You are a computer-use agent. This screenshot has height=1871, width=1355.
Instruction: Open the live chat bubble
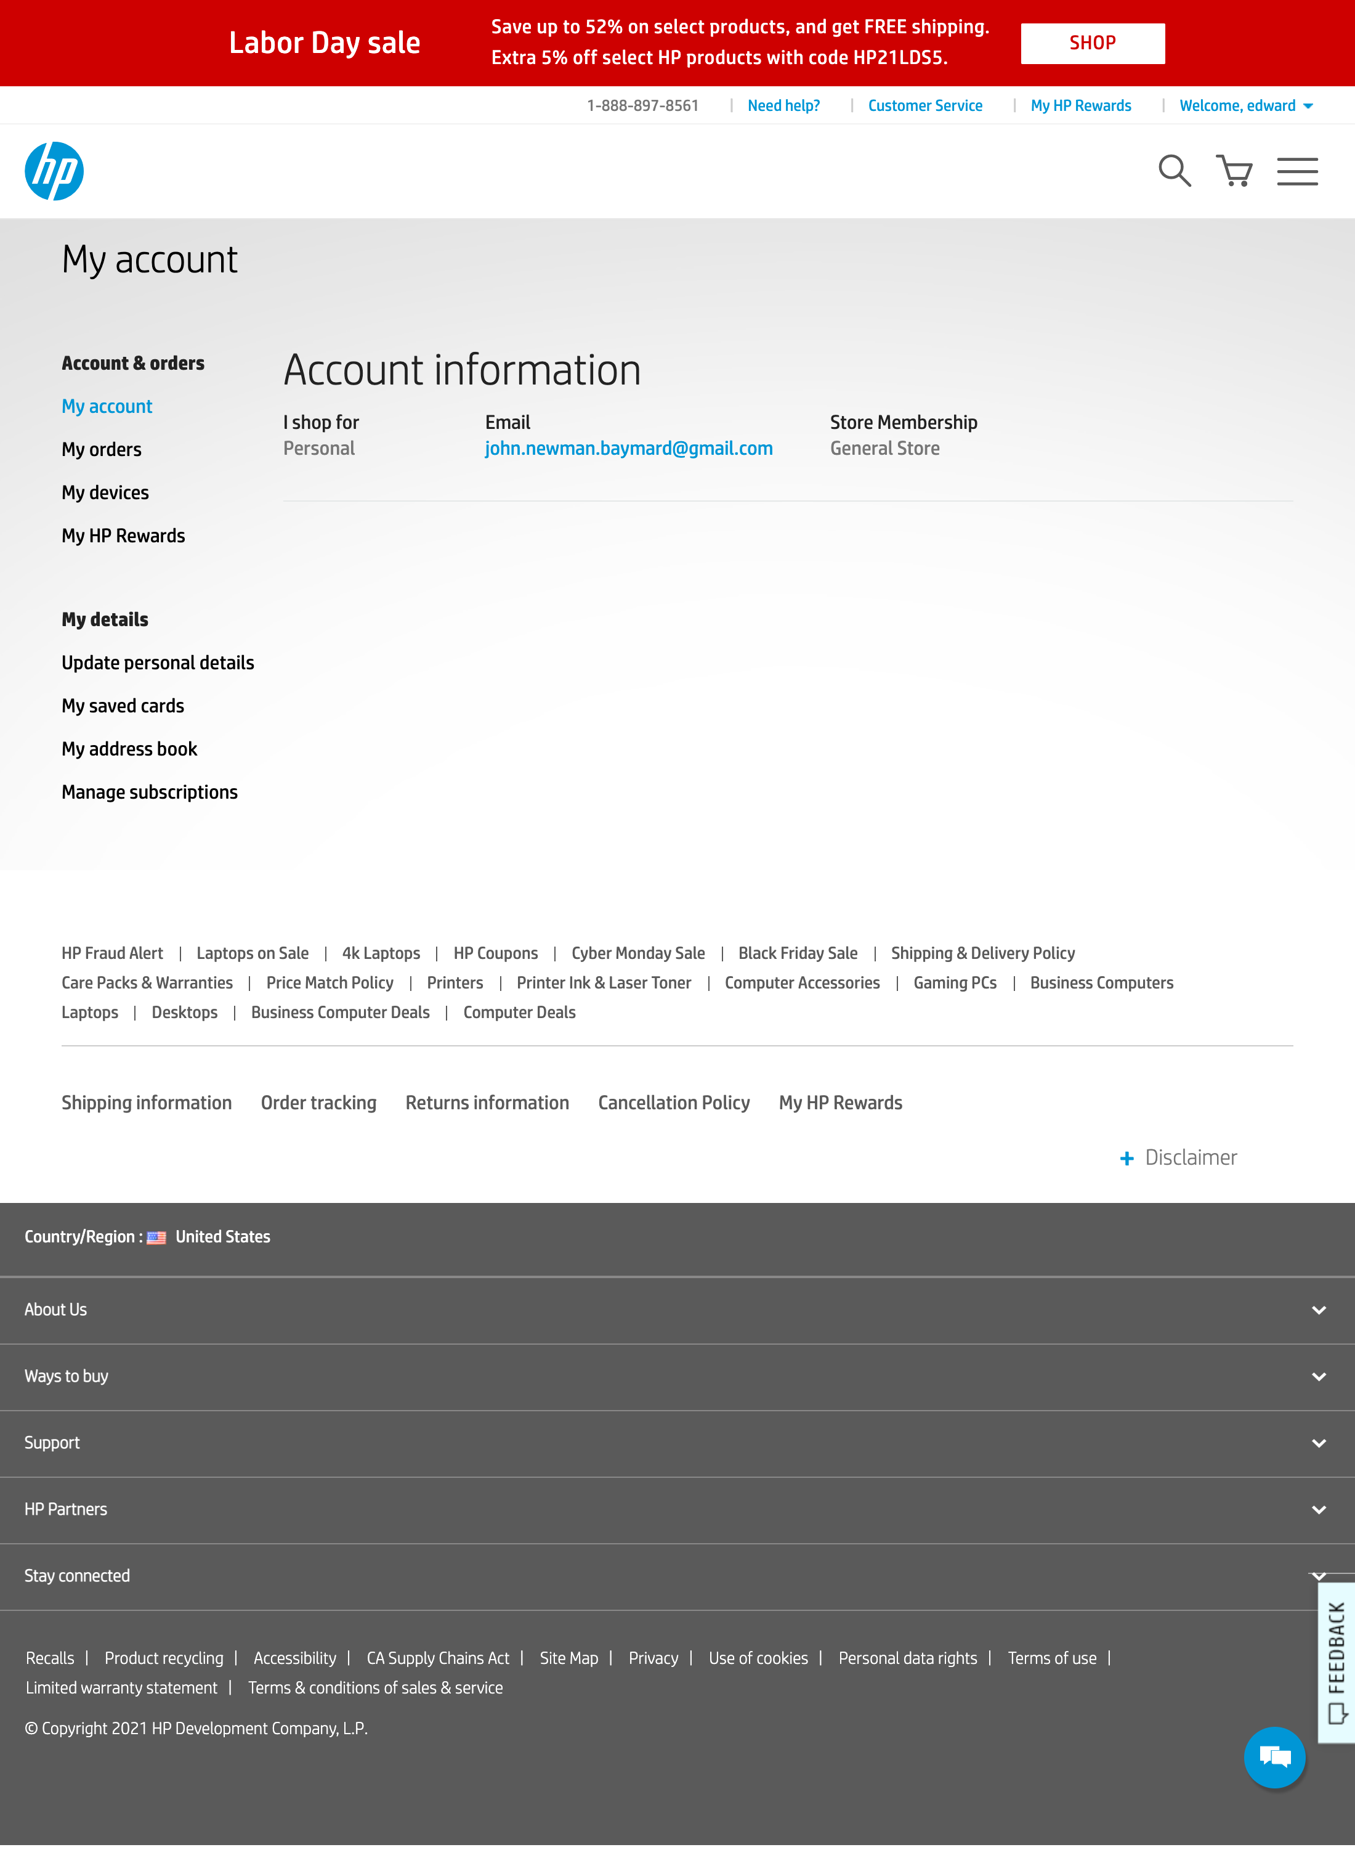click(x=1275, y=1757)
